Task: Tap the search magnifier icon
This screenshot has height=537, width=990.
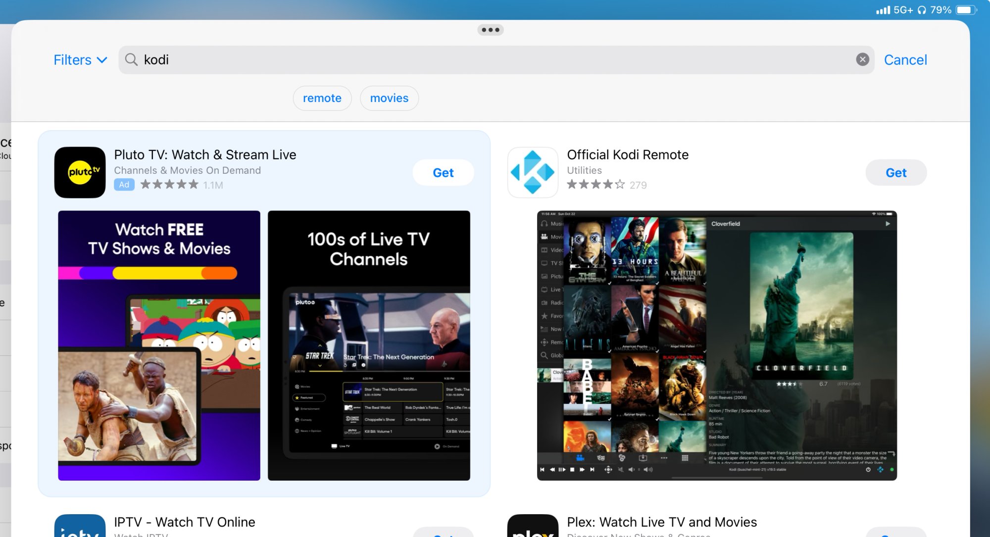Action: 131,59
